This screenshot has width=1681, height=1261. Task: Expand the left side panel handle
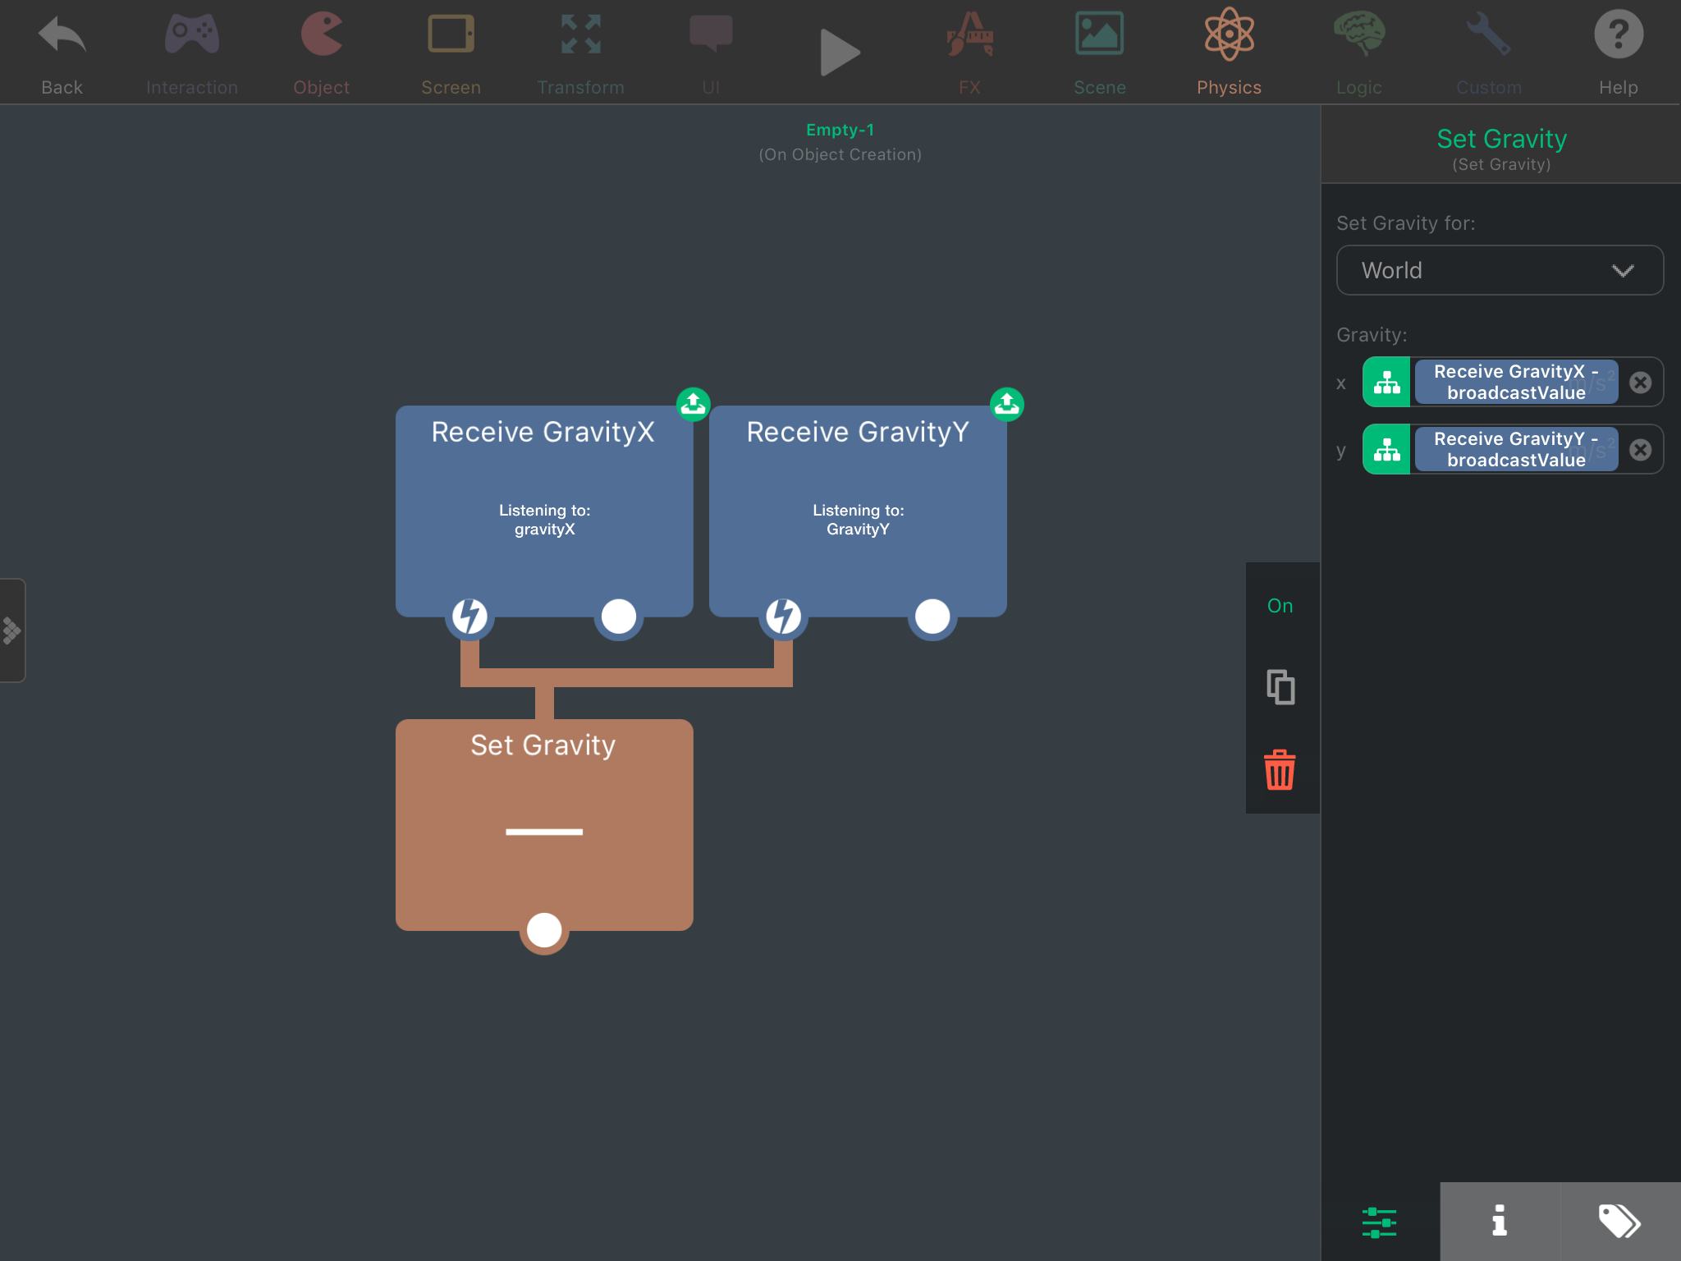[x=12, y=630]
